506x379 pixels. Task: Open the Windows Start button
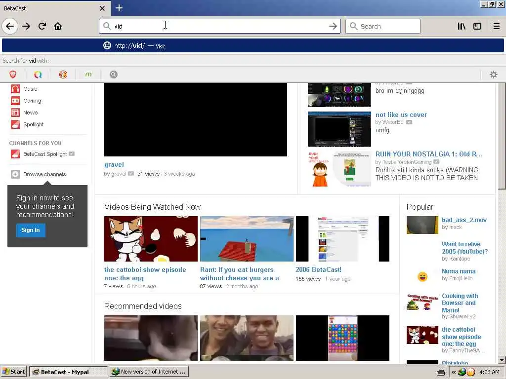[13, 372]
